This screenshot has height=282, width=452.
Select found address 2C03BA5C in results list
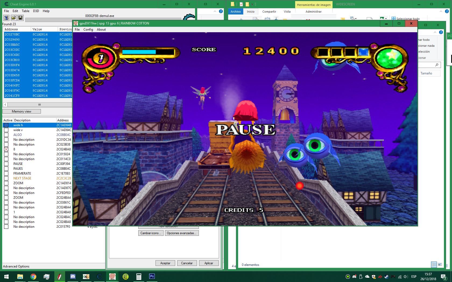click(x=38, y=45)
